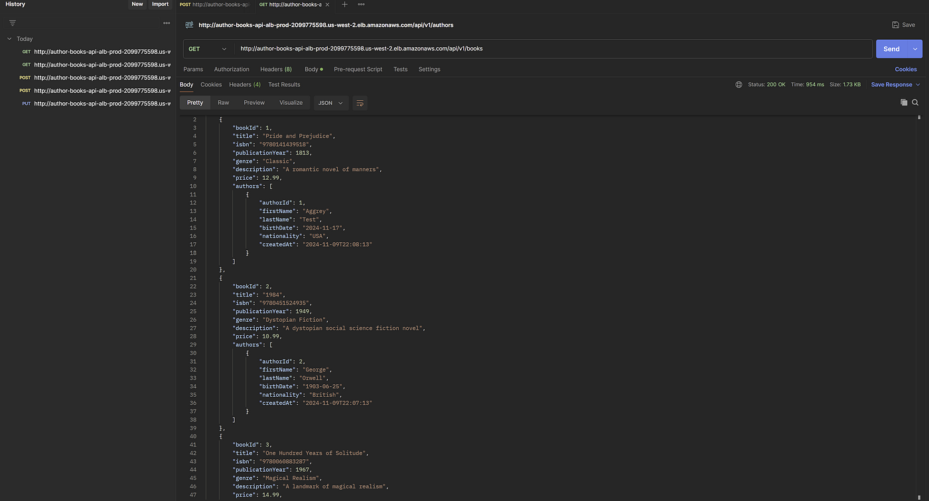Click the filter history icon in the sidebar
This screenshot has width=929, height=501.
tap(12, 23)
